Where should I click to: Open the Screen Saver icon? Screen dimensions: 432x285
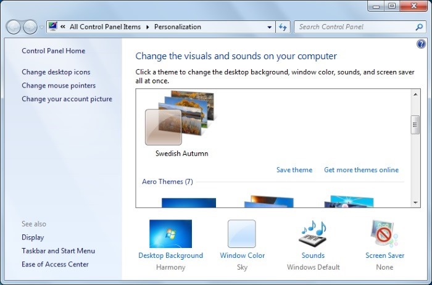[384, 234]
